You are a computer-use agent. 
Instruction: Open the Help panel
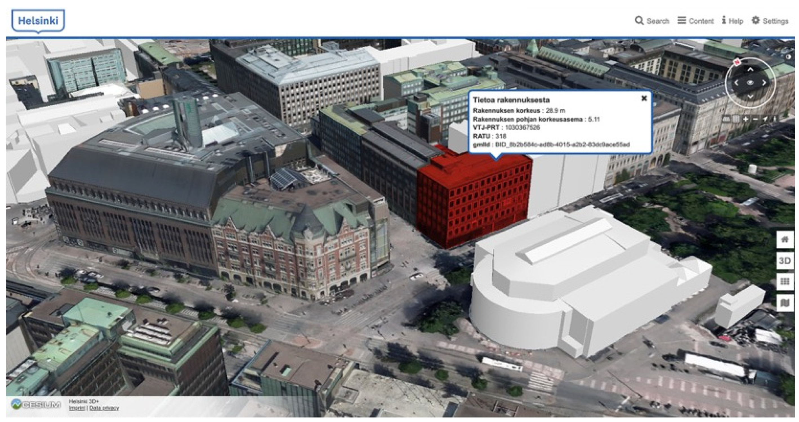732,21
